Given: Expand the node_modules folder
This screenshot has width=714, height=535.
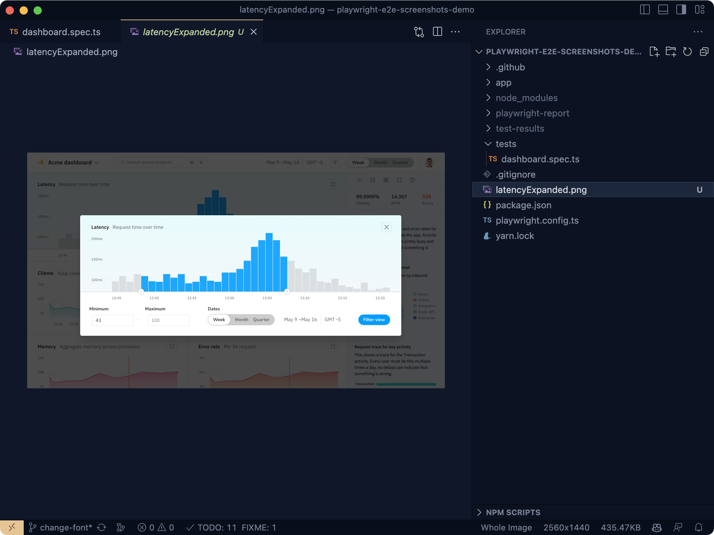Looking at the screenshot, I should [526, 98].
